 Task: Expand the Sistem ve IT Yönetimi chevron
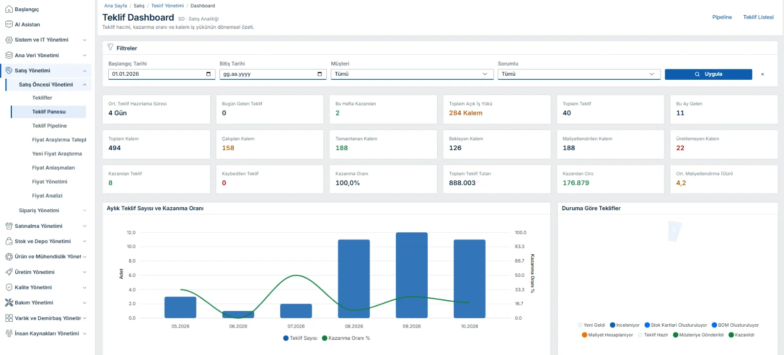pyautogui.click(x=85, y=40)
